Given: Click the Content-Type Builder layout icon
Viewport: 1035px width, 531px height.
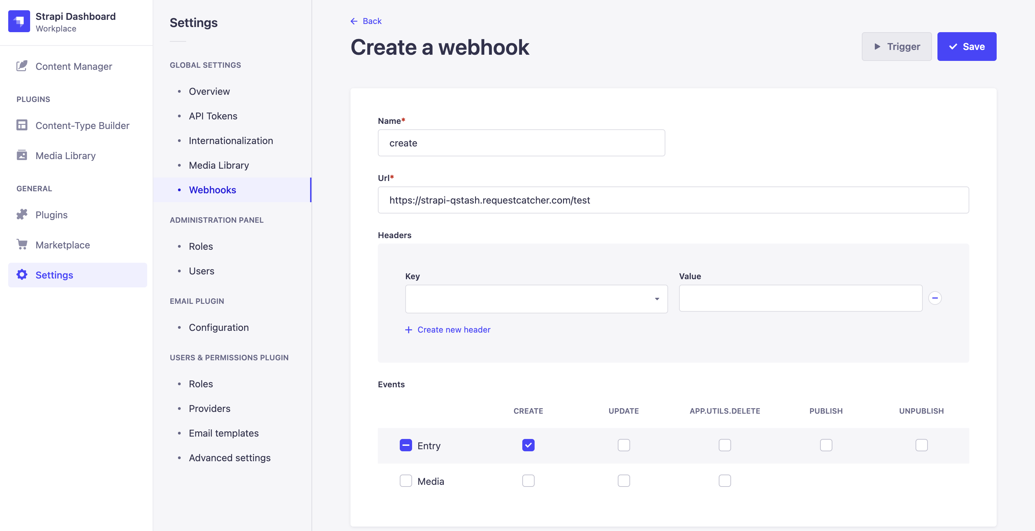Looking at the screenshot, I should (x=22, y=125).
